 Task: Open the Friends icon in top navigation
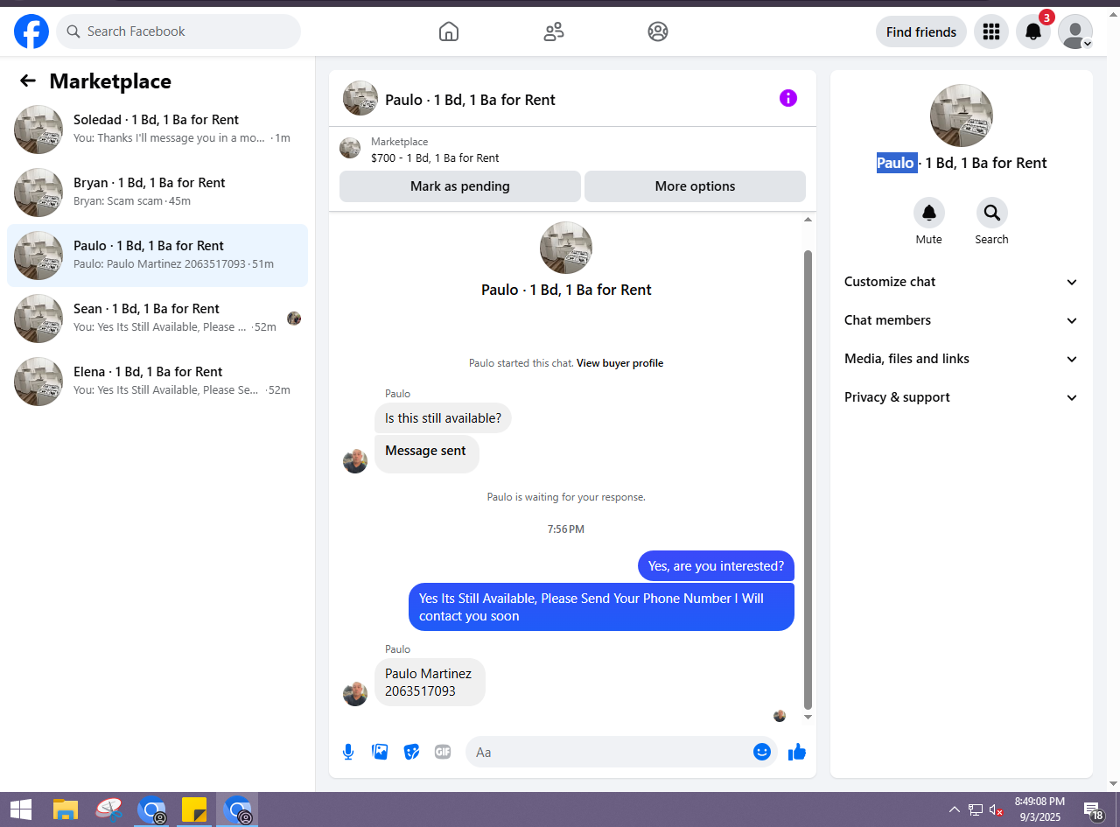pyautogui.click(x=554, y=32)
